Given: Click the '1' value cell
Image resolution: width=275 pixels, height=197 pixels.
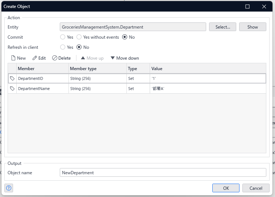Looking at the screenshot, I should (208, 78).
